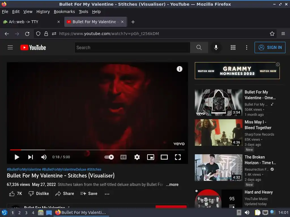Toggle closed captions CC button
Viewport: 290px width, 217px height.
123,157
